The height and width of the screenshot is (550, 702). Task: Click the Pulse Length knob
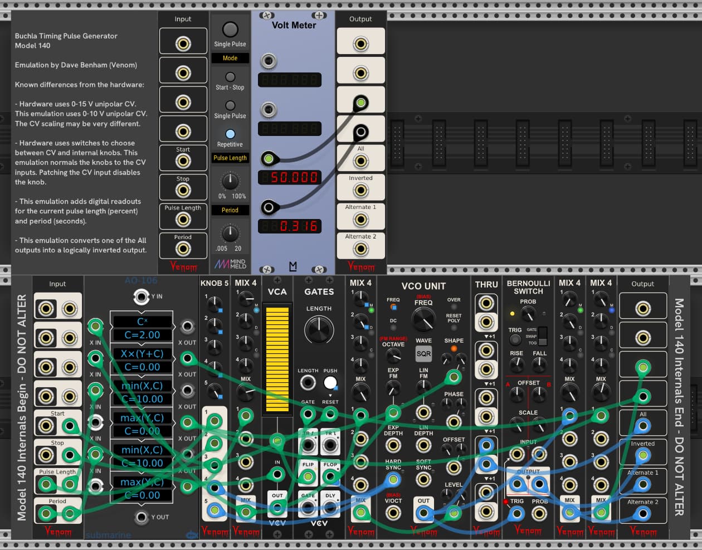point(230,181)
